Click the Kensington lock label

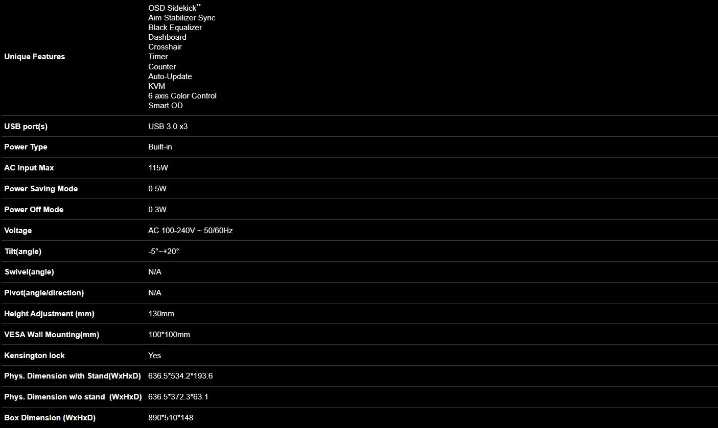34,356
